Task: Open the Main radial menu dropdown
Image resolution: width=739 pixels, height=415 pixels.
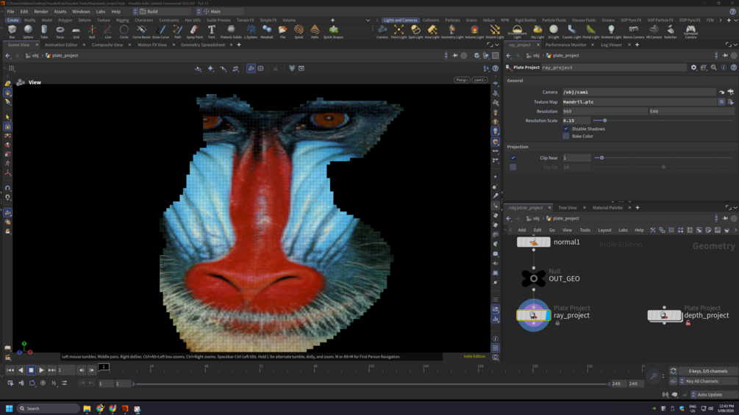Action: click(x=219, y=11)
